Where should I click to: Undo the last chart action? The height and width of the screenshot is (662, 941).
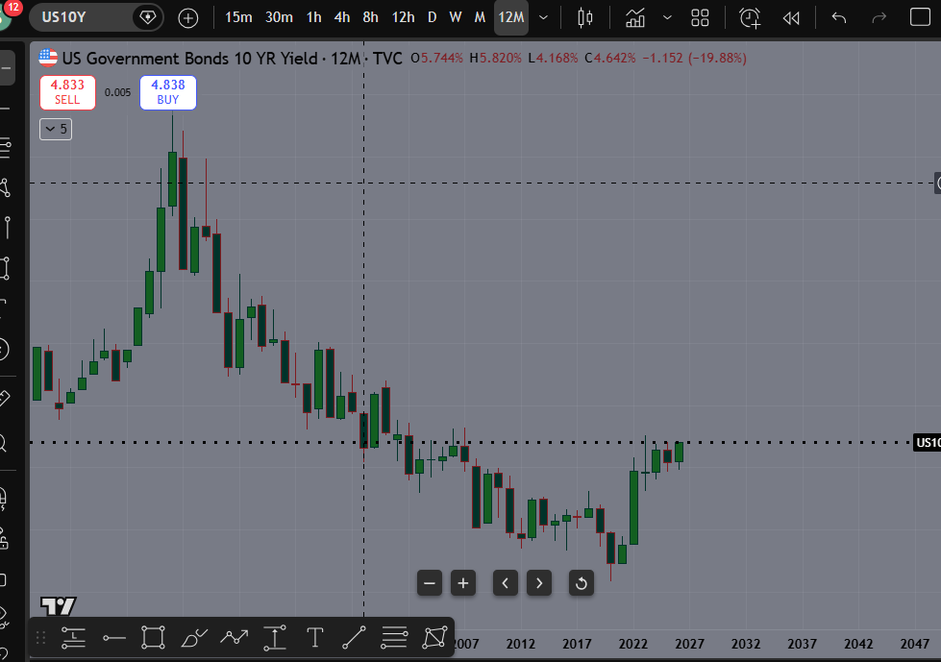tap(839, 17)
